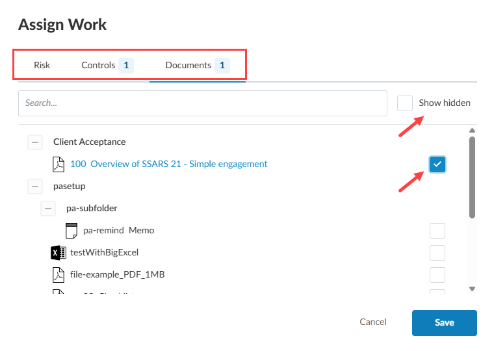Click the memo icon next to pa-remind Memo
Viewport: 494px width, 351px height.
click(71, 231)
